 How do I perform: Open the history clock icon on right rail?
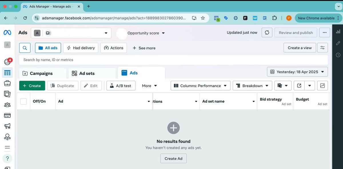click(x=338, y=55)
